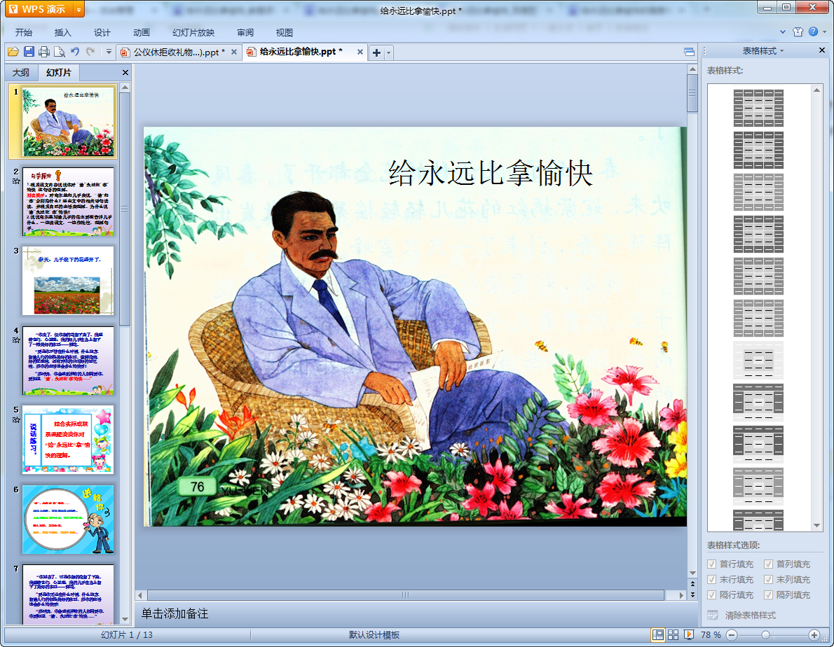Click the Print icon in toolbar
Image resolution: width=834 pixels, height=647 pixels.
(44, 52)
